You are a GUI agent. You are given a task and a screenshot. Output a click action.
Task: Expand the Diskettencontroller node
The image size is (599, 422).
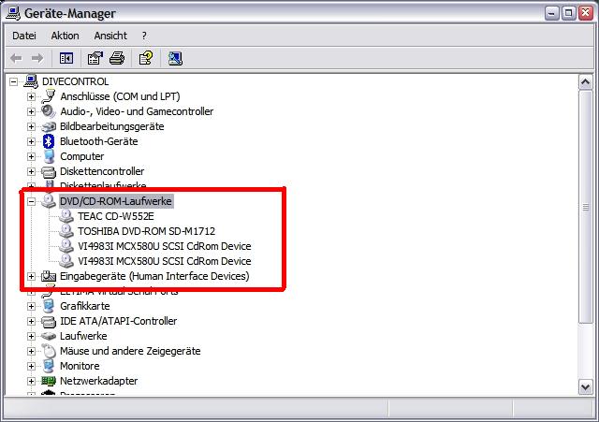point(31,171)
